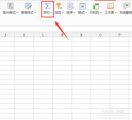Expand the 排序 dropdown arrow
This screenshot has width=132, height=120.
[x=75, y=13]
